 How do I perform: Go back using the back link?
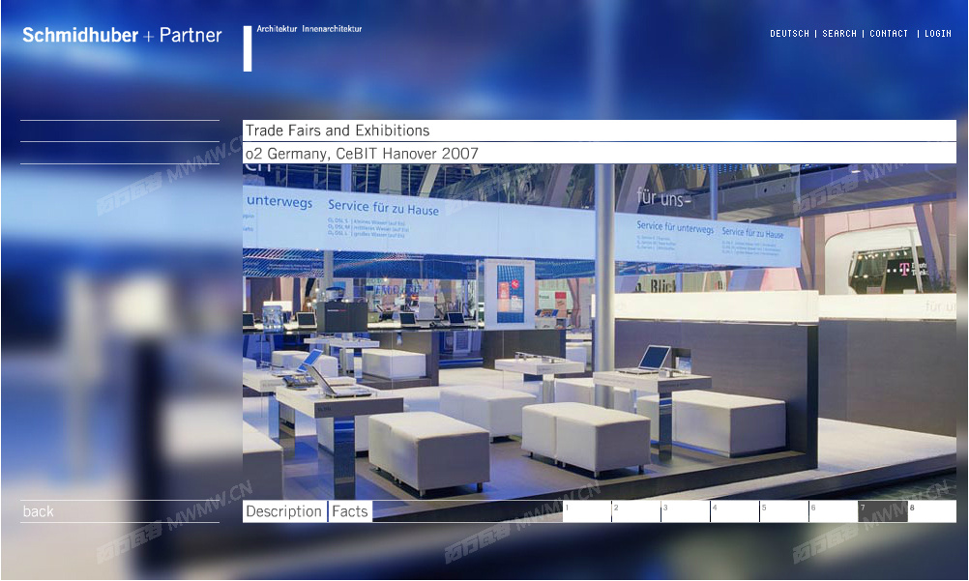click(39, 511)
